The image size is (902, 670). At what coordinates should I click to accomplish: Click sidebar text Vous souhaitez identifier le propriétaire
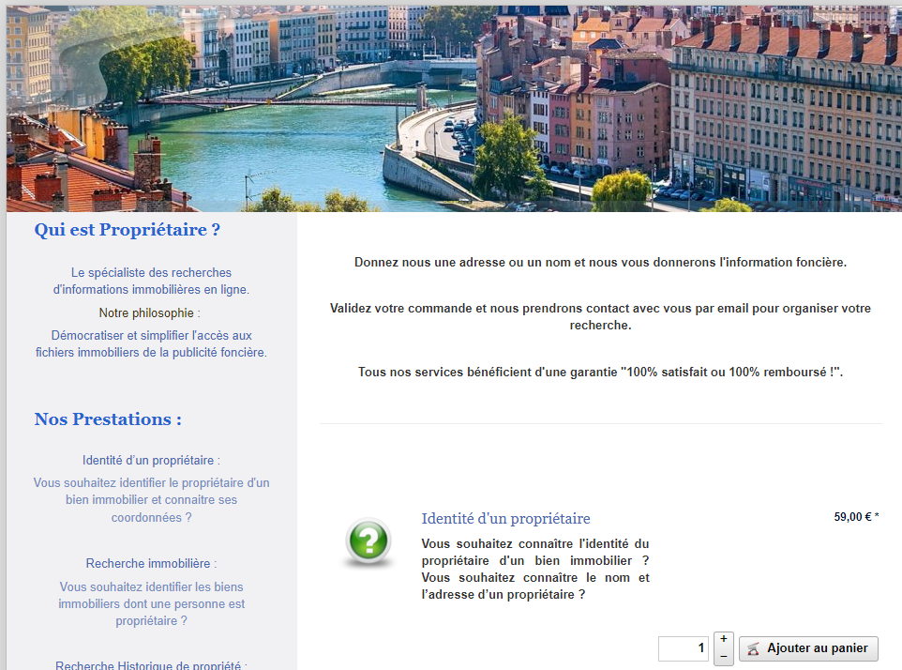[x=151, y=500]
